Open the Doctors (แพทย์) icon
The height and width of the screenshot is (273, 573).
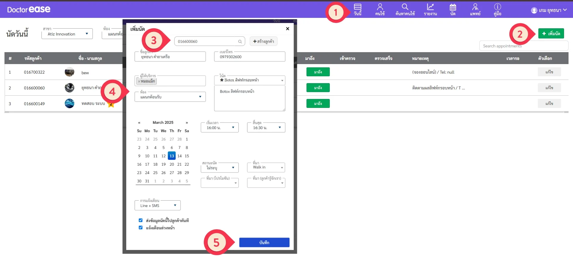pyautogui.click(x=475, y=7)
